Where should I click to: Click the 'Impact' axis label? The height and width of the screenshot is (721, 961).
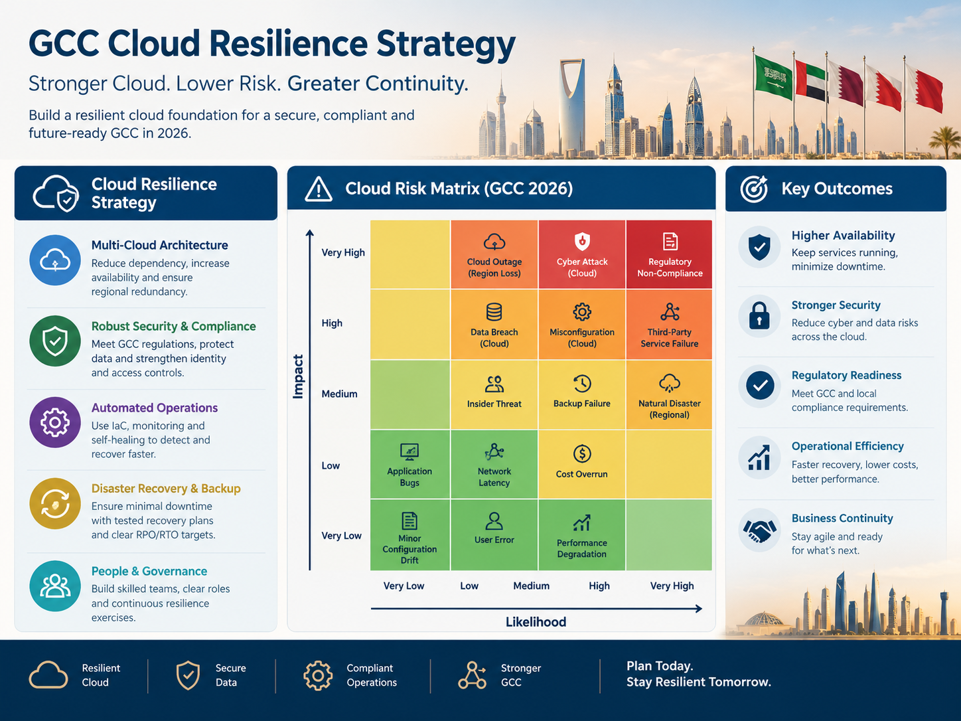[x=298, y=376]
